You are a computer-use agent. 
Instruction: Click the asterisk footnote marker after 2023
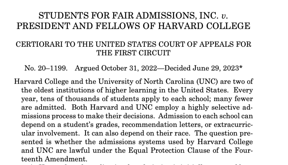click(x=241, y=67)
